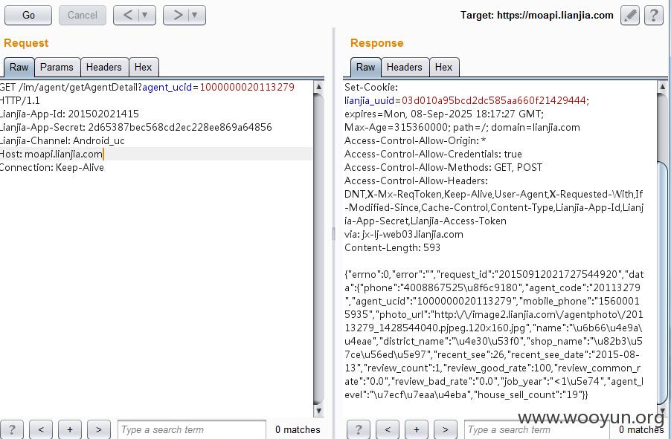Screen dimensions: 671x439
Task: Click the pane divider grip handle
Action: tap(333, 234)
